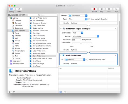This screenshot has height=104, width=128.
Task: Choose the Music category icon
Action: point(13,43)
